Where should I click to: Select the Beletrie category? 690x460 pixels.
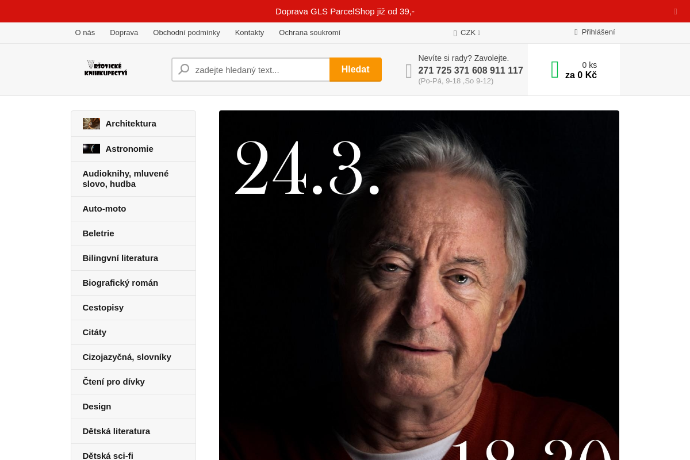(98, 233)
